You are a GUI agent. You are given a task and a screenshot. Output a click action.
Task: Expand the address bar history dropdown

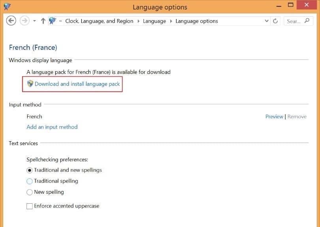(267, 21)
